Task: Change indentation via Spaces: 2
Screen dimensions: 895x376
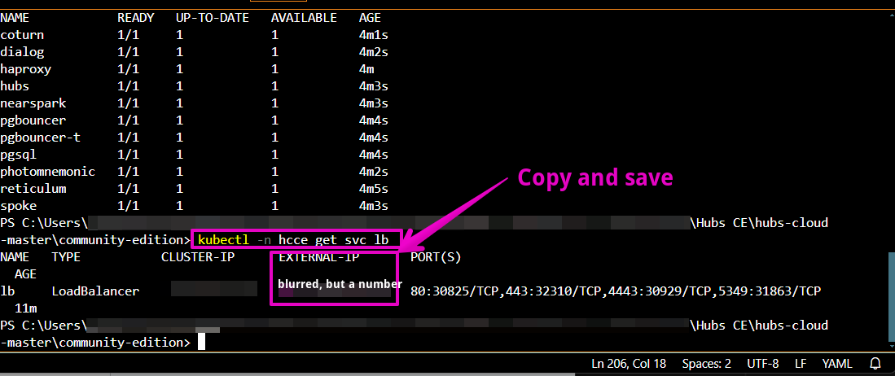Action: pyautogui.click(x=707, y=364)
